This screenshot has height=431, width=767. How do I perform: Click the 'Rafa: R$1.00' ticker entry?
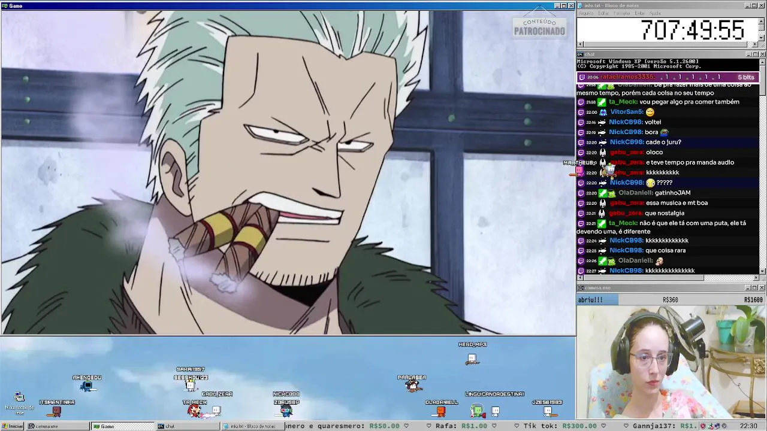[x=461, y=426]
